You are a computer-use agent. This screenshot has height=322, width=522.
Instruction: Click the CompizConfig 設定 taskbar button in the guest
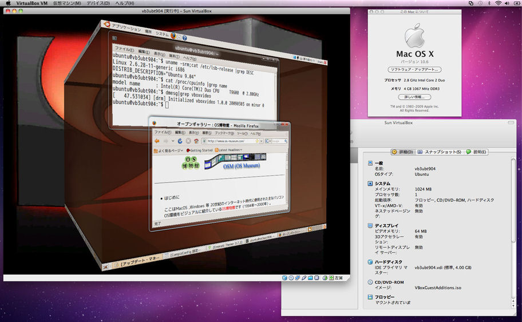(185, 253)
